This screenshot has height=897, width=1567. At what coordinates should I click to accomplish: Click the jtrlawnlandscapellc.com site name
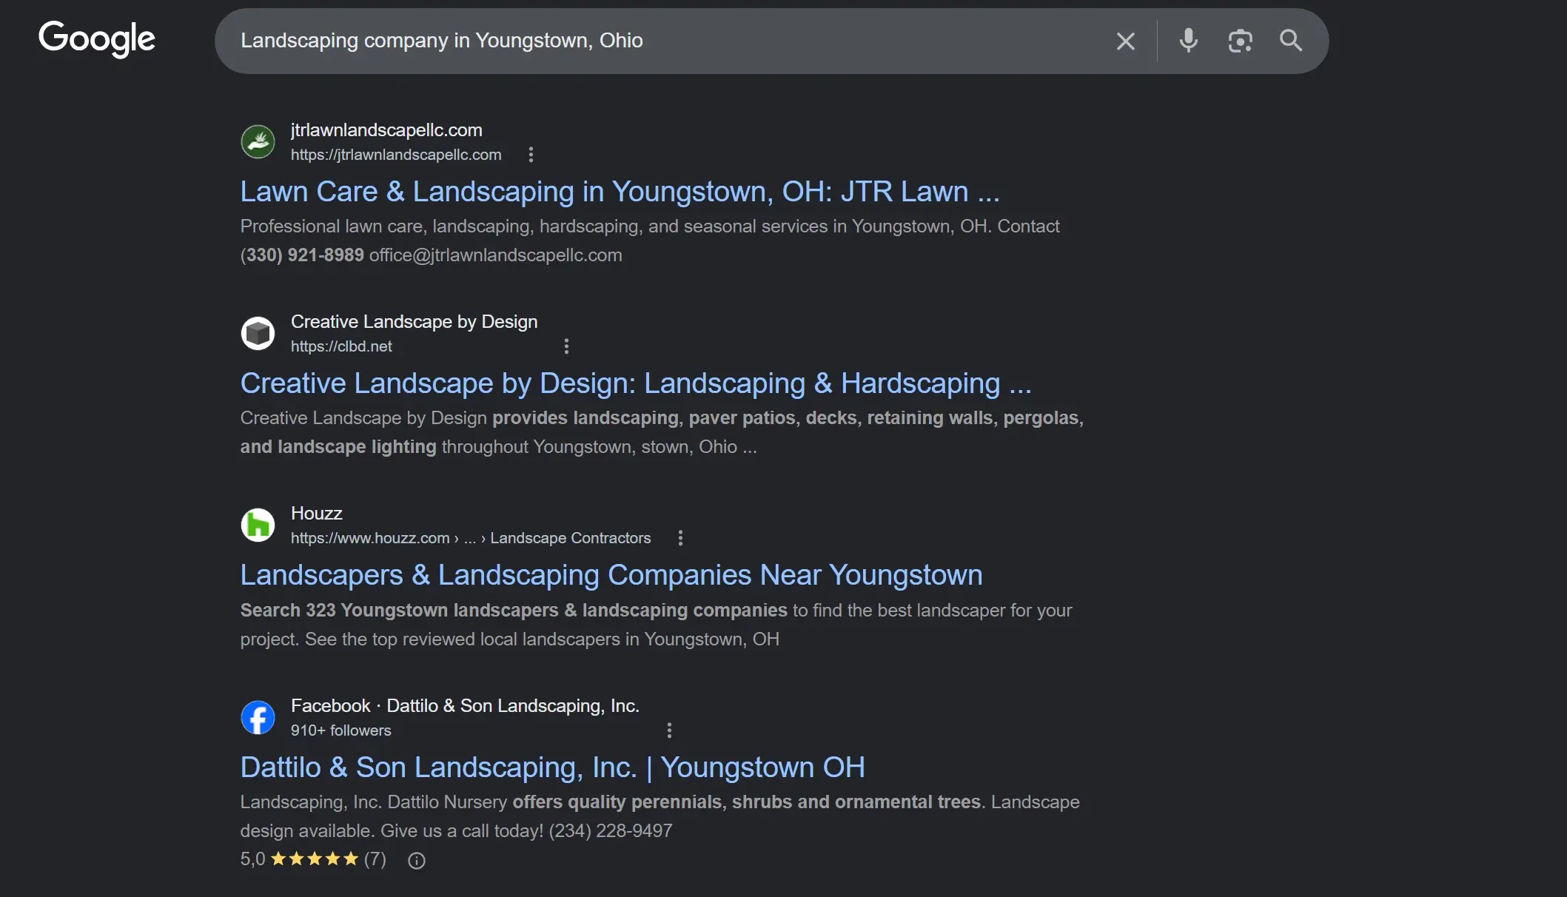click(x=386, y=130)
